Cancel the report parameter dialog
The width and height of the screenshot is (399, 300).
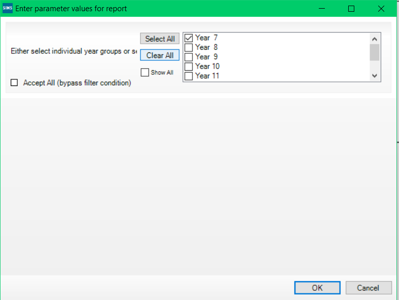[x=368, y=288]
